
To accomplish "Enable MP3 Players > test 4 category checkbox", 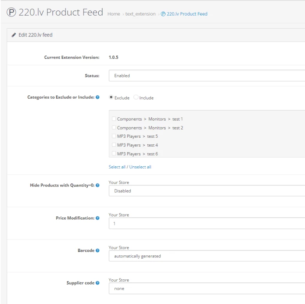I will click(114, 145).
